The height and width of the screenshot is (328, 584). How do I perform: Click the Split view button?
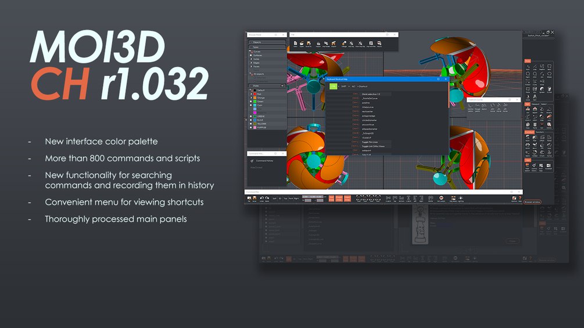click(x=274, y=199)
